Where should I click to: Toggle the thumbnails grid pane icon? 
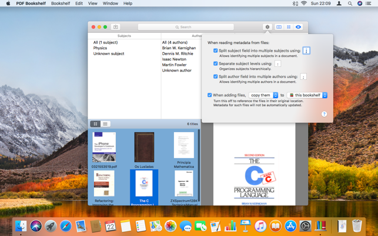pos(289,27)
